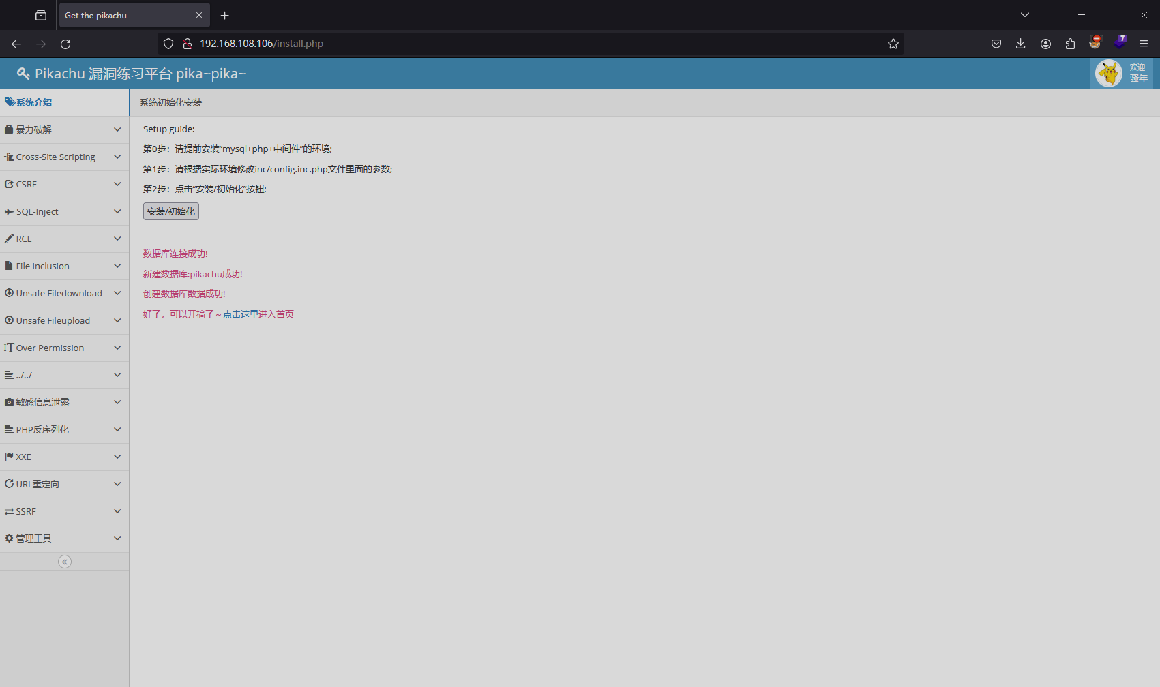The width and height of the screenshot is (1160, 687).
Task: Click the file icon beside File Inclusion
Action: (x=9, y=266)
